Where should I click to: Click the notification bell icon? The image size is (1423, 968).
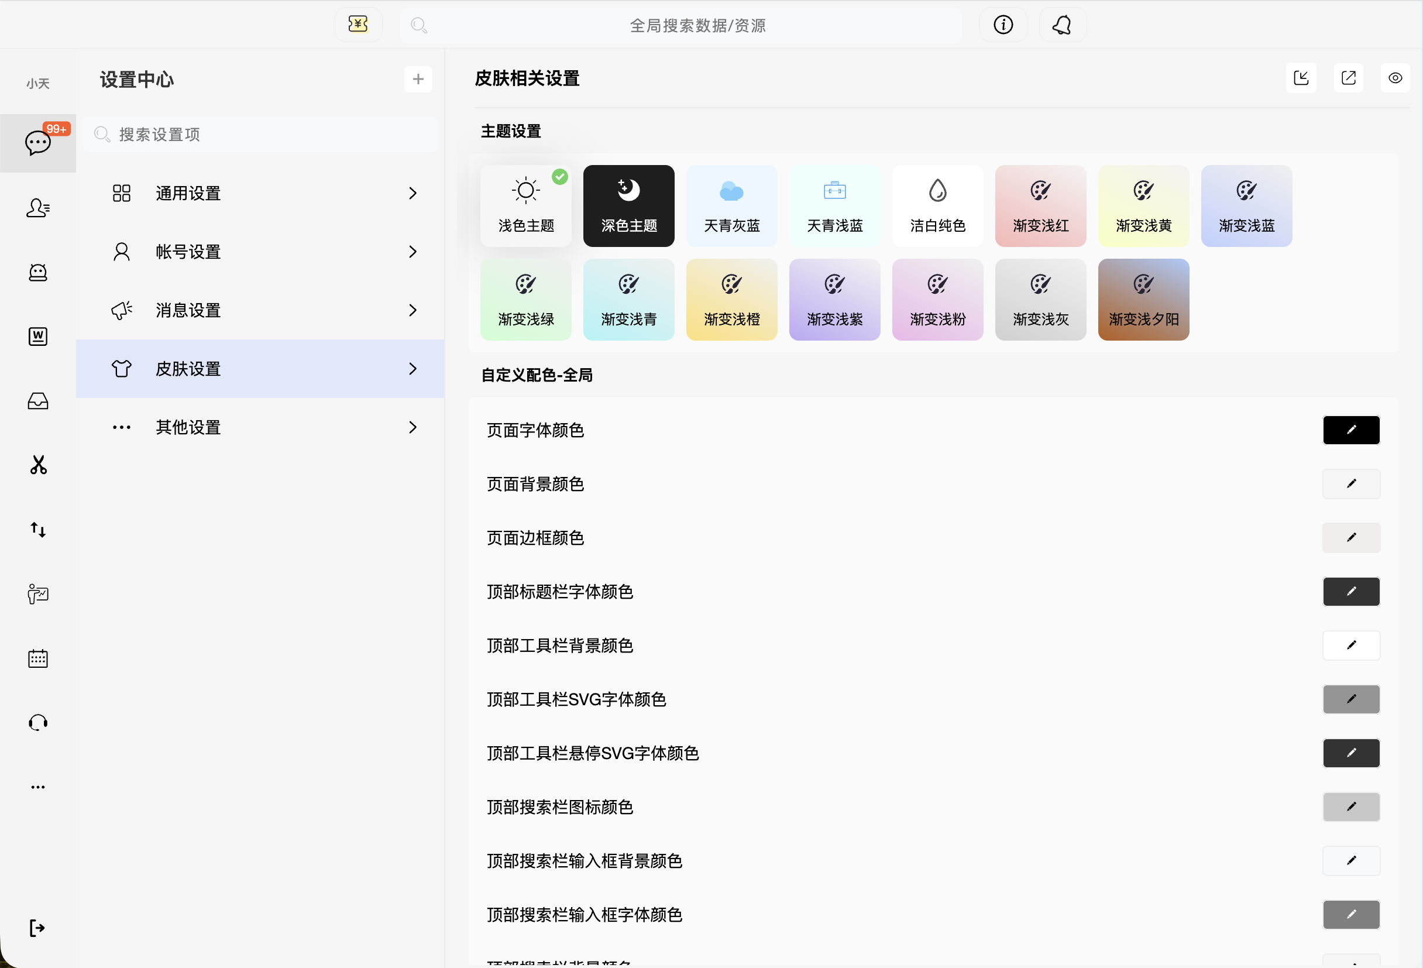click(x=1063, y=25)
